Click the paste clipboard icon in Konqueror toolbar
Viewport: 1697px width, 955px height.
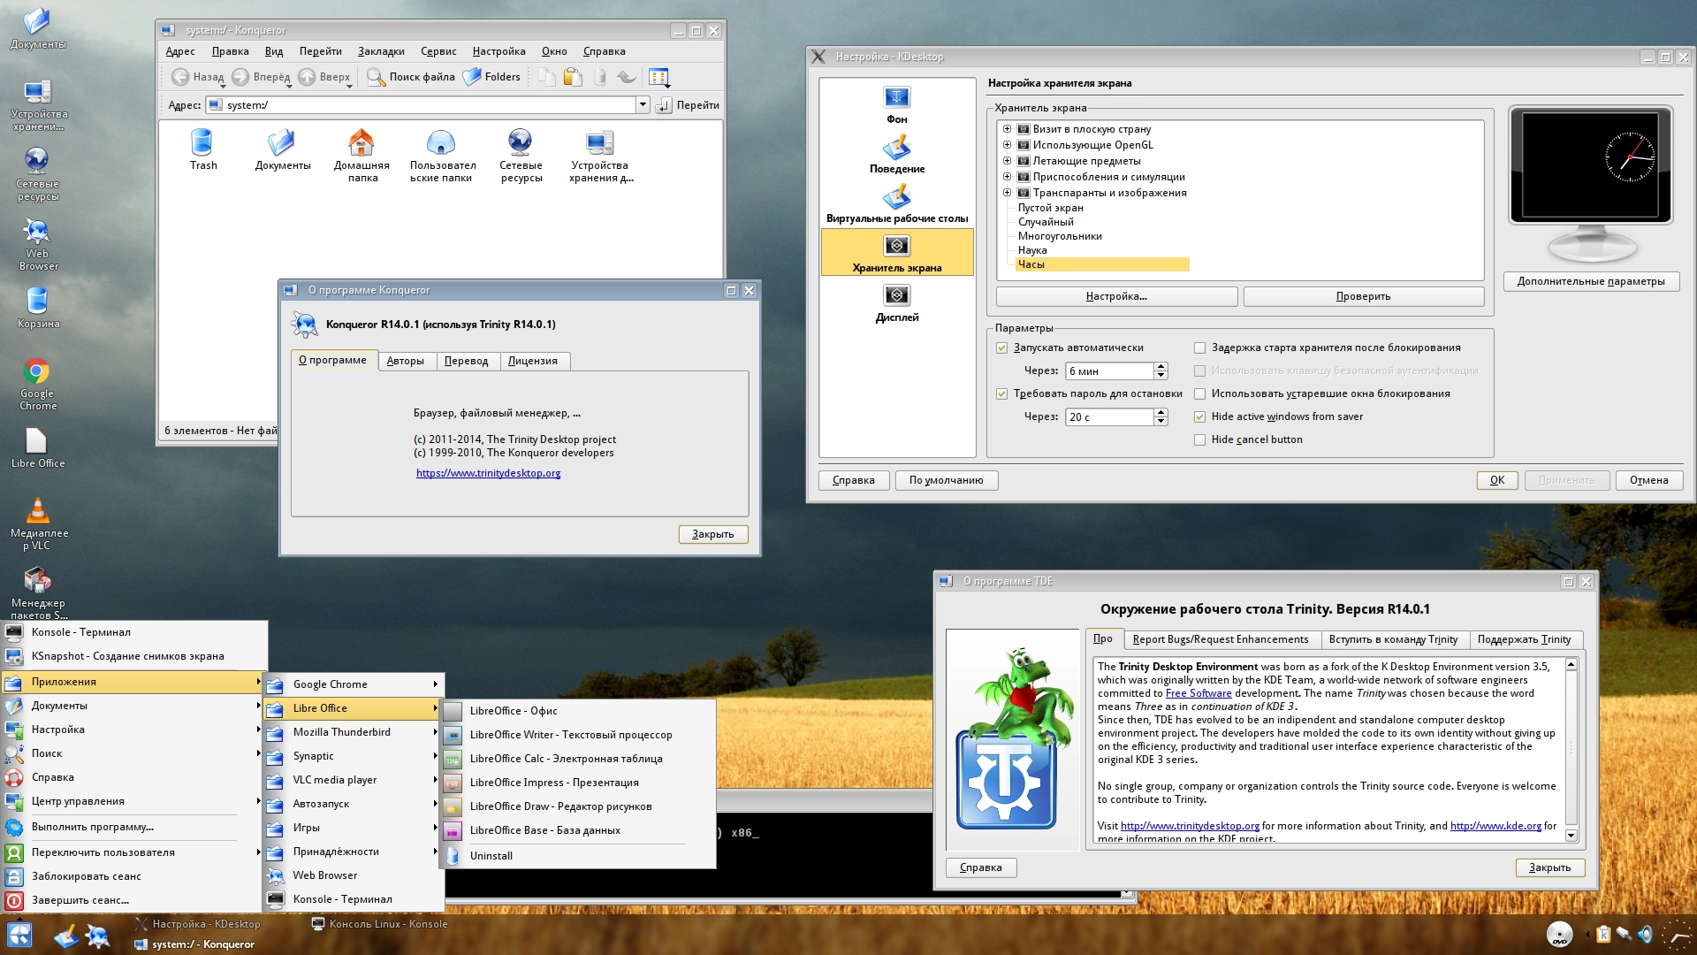573,77
